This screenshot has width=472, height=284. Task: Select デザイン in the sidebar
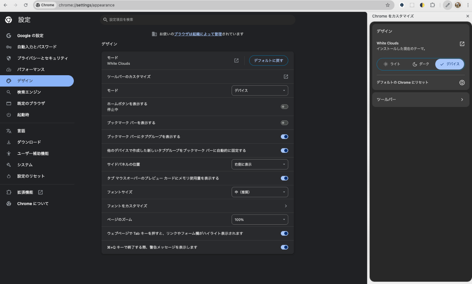point(37,81)
